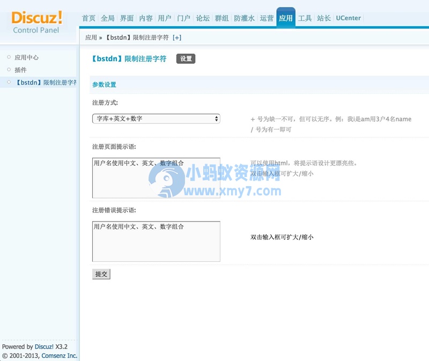Collapse the 参数设置 section header
This screenshot has width=429, height=361.
[105, 85]
